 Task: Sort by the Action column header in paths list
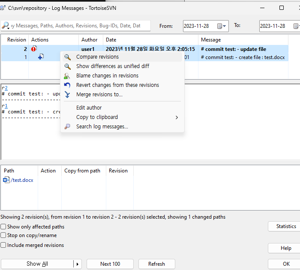click(50, 171)
